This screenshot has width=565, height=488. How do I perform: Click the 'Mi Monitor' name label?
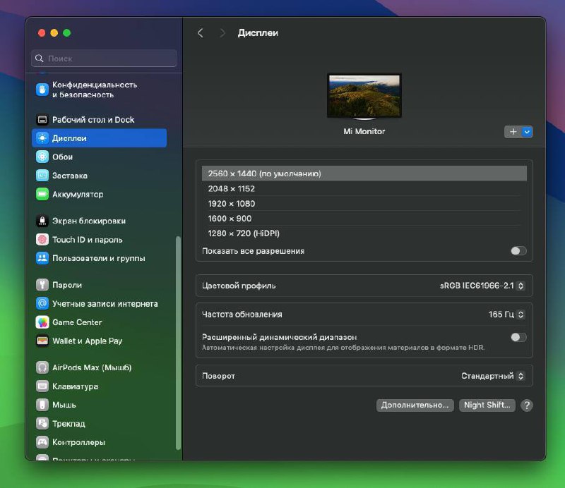[364, 131]
